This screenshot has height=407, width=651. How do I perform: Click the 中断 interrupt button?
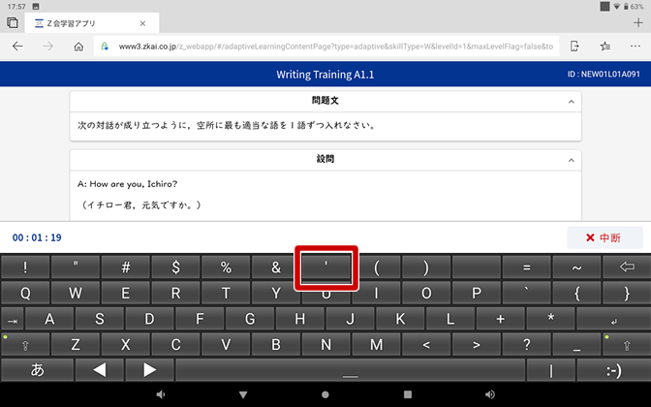604,237
